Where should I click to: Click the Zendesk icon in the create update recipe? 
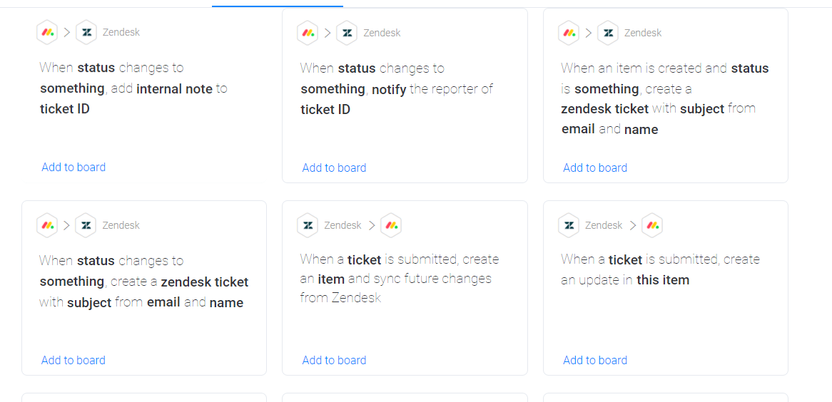click(569, 225)
